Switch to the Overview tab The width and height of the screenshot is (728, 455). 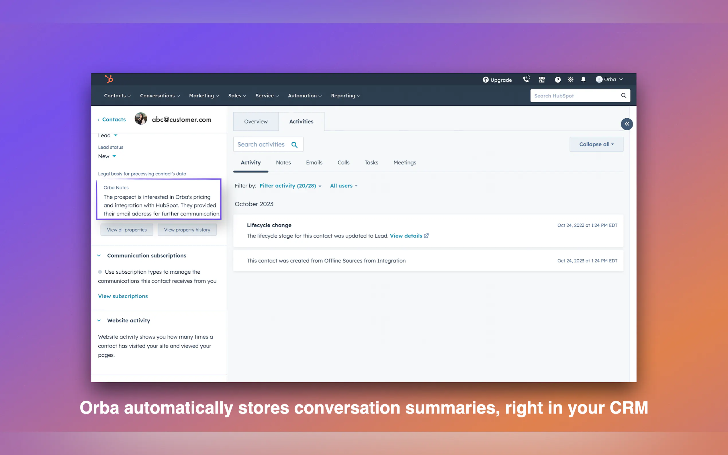[x=255, y=121]
